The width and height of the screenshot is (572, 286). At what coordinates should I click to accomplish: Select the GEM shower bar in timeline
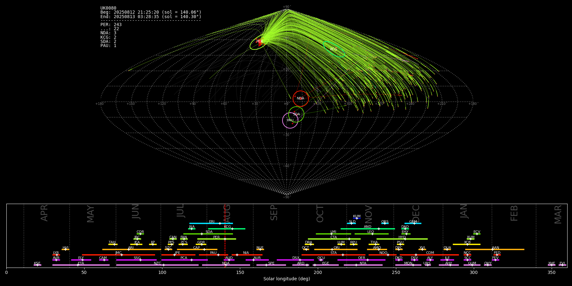click(413, 223)
